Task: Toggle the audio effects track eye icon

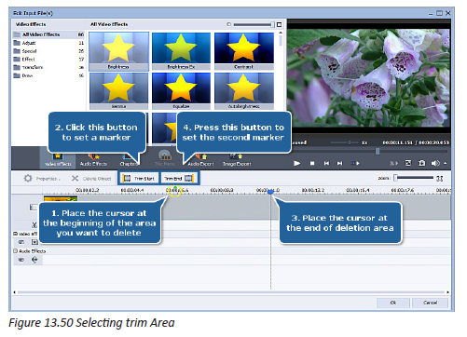Action: (x=21, y=260)
